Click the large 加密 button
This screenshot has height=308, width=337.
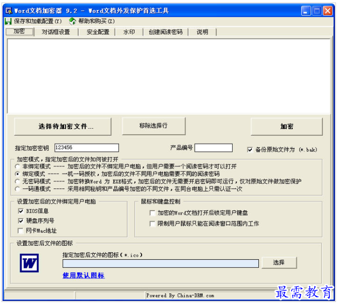pyautogui.click(x=287, y=127)
